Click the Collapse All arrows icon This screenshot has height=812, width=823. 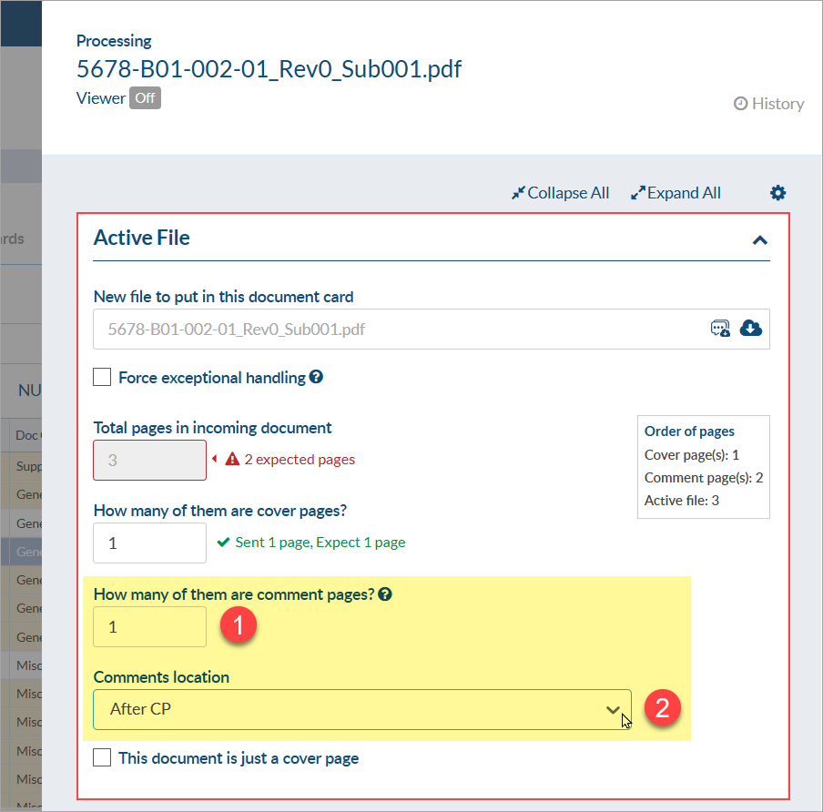pyautogui.click(x=518, y=193)
